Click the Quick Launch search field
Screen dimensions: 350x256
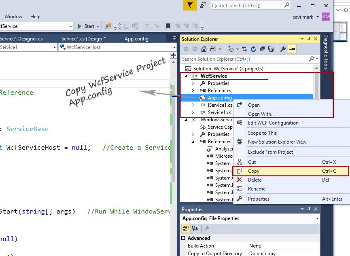click(250, 5)
